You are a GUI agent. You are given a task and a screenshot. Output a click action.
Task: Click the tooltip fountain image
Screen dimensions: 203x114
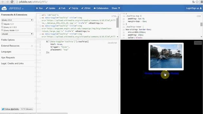[166, 56]
